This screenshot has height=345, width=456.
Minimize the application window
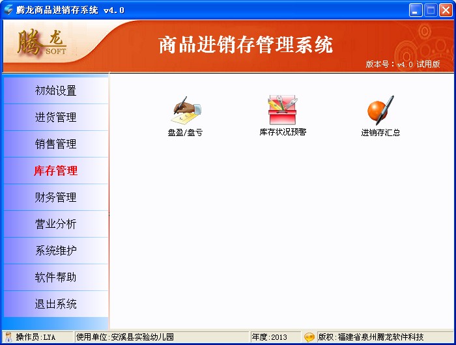tap(416, 10)
